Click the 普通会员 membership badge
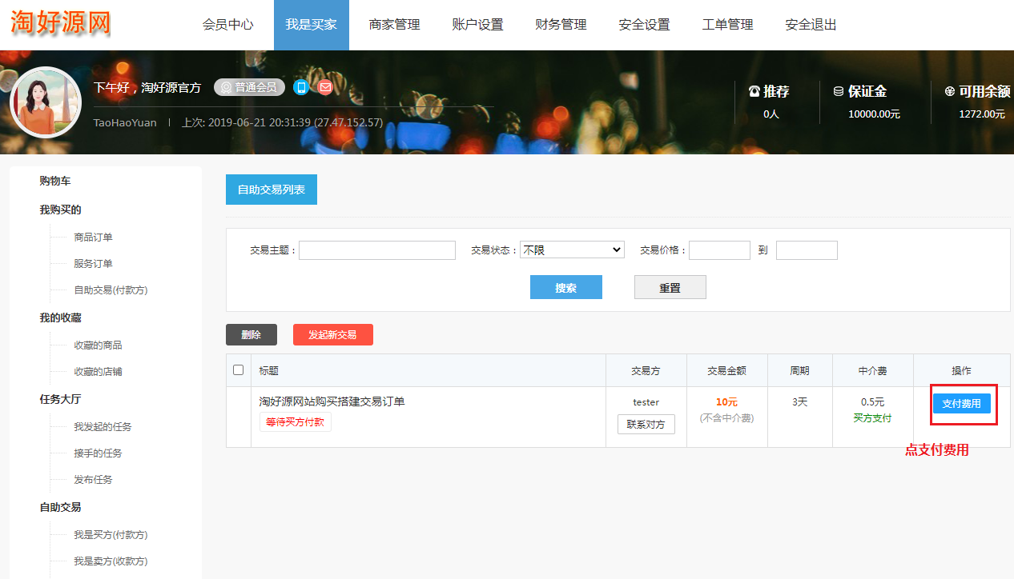This screenshot has height=579, width=1014. 249,87
